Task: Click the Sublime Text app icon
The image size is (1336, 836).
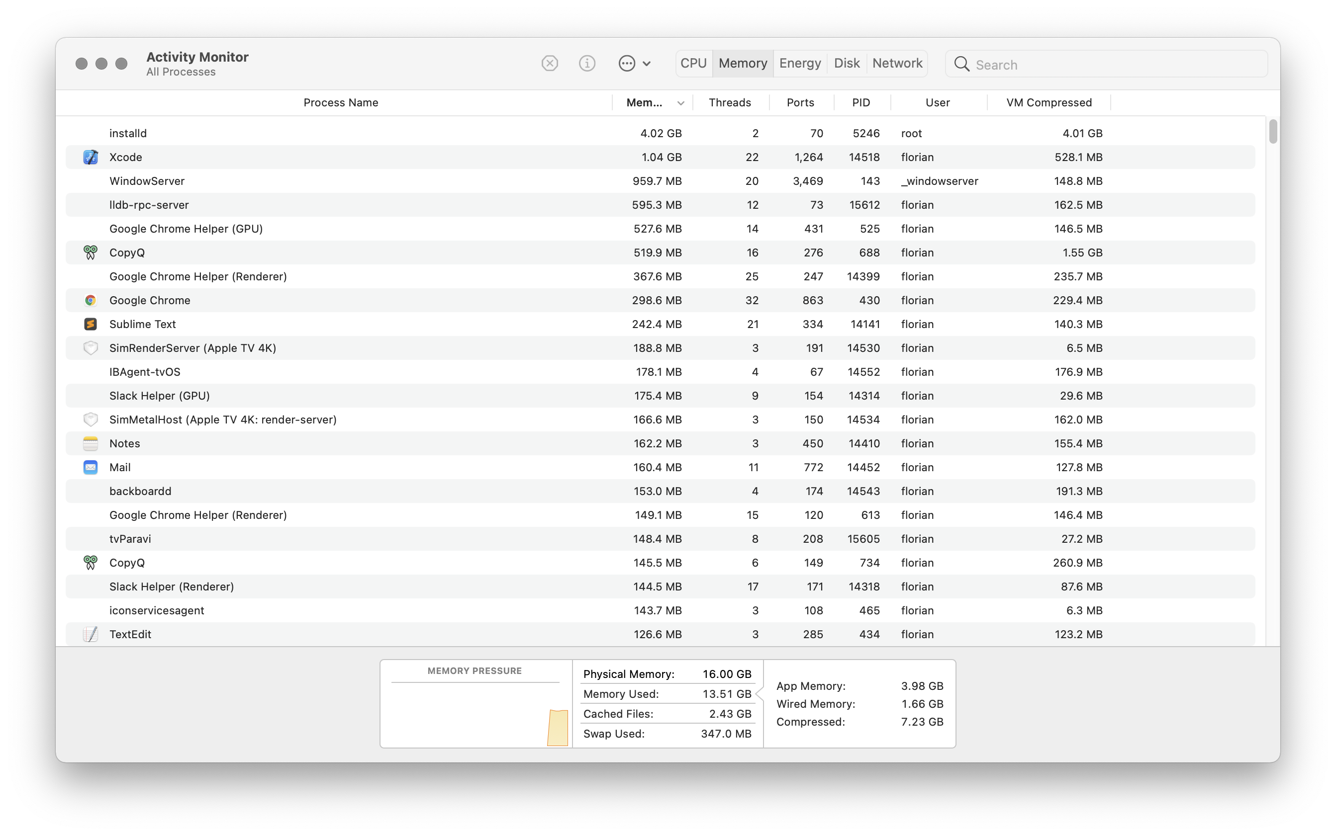Action: point(91,324)
